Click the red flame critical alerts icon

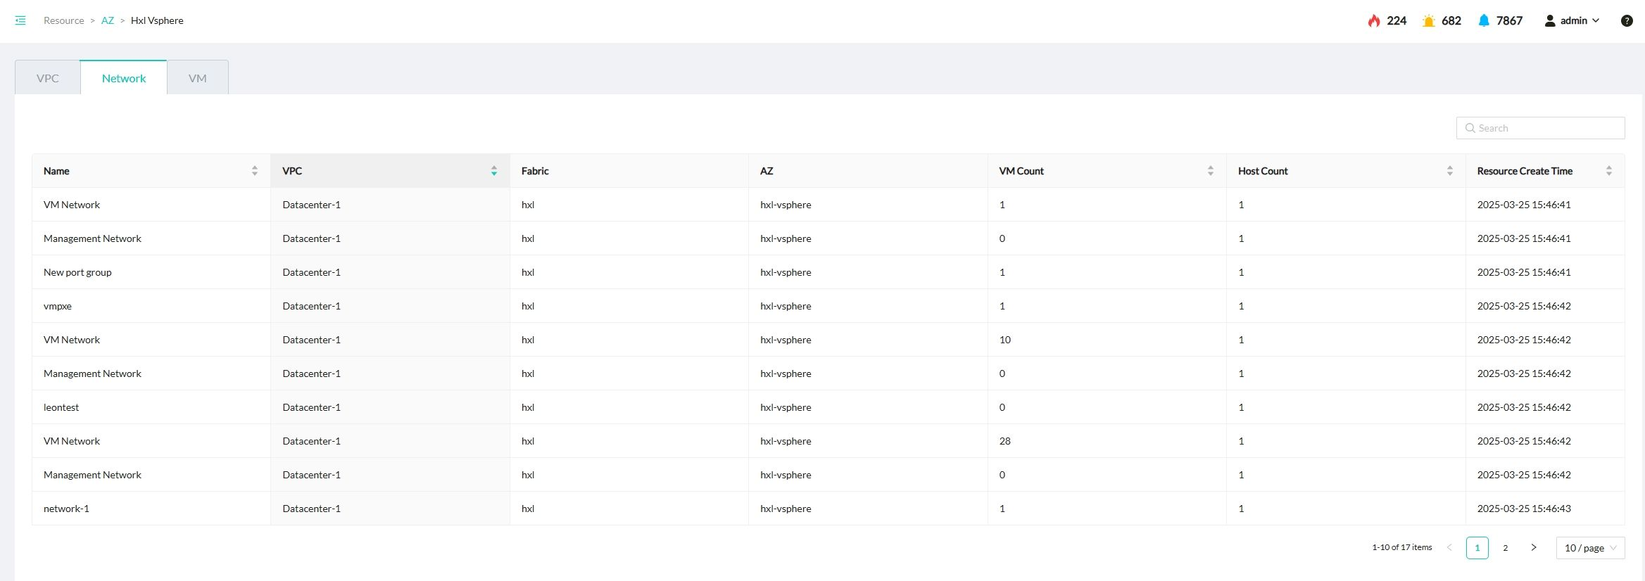tap(1373, 20)
